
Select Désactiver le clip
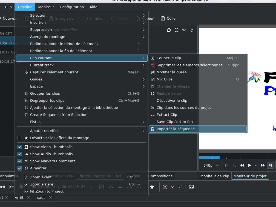pos(197,101)
